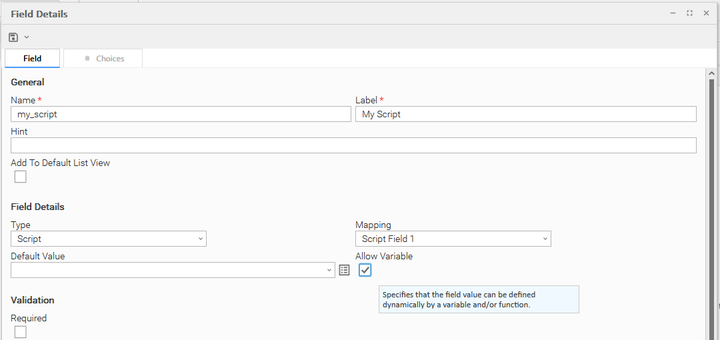Open the arrow menu beside Save icon
Screen dimensions: 720x340
(27, 37)
